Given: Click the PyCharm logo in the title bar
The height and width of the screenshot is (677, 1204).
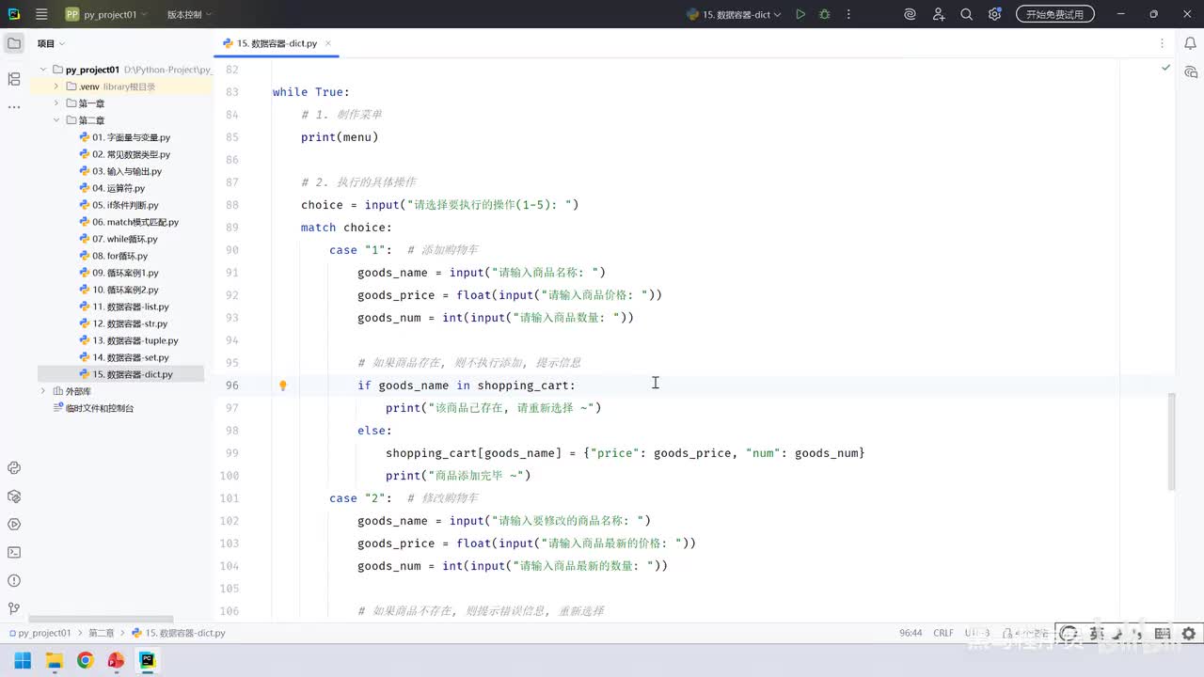Looking at the screenshot, I should point(14,14).
